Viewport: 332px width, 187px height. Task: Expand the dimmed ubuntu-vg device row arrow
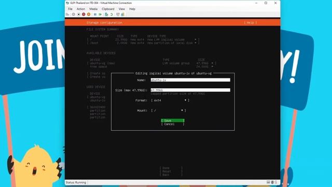(x=212, y=63)
